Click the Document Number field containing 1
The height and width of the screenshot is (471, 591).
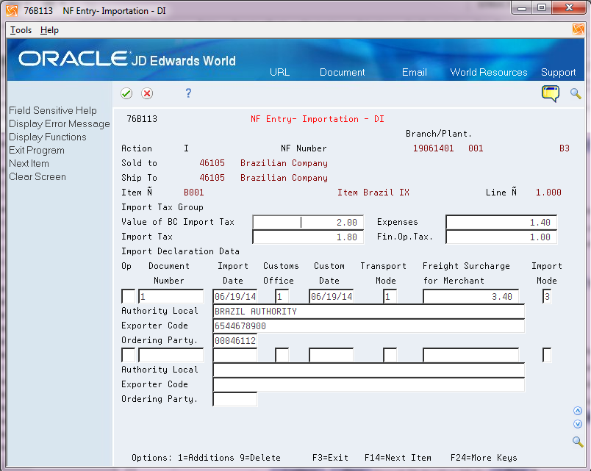171,296
